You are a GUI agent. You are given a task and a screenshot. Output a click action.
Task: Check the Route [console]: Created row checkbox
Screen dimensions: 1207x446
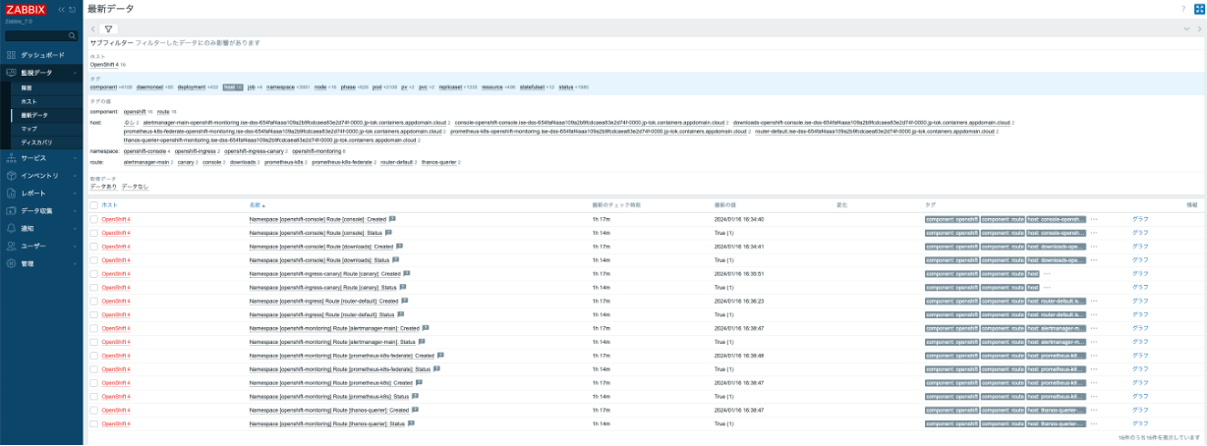point(93,219)
